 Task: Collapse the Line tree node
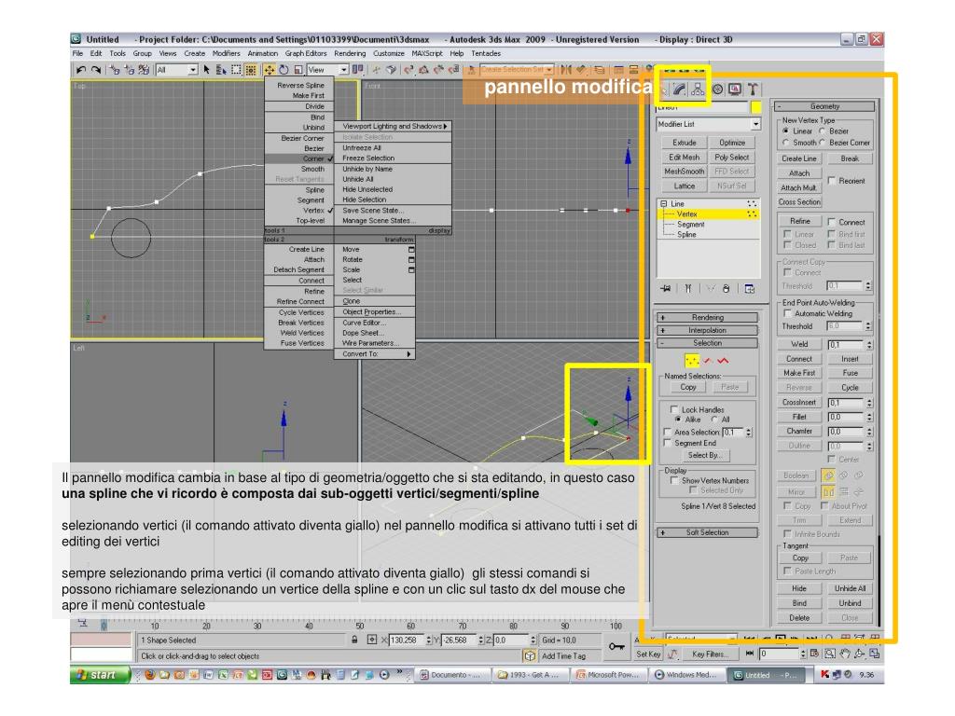pos(664,204)
